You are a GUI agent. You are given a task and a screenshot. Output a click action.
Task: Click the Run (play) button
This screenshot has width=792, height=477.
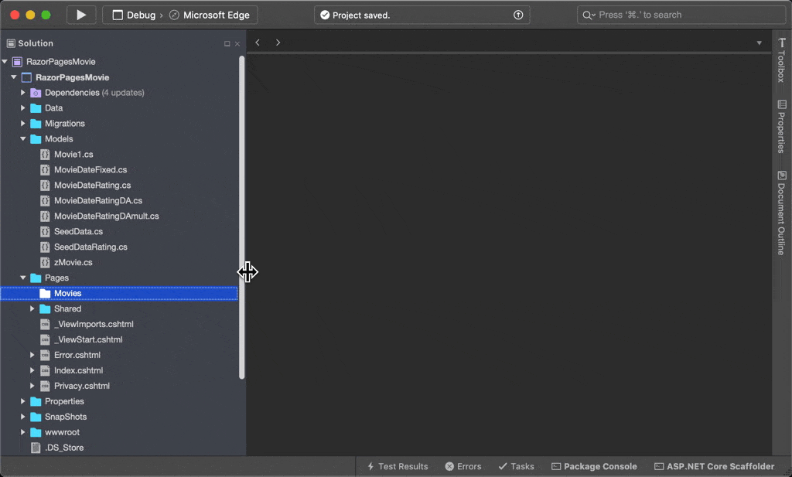tap(81, 15)
